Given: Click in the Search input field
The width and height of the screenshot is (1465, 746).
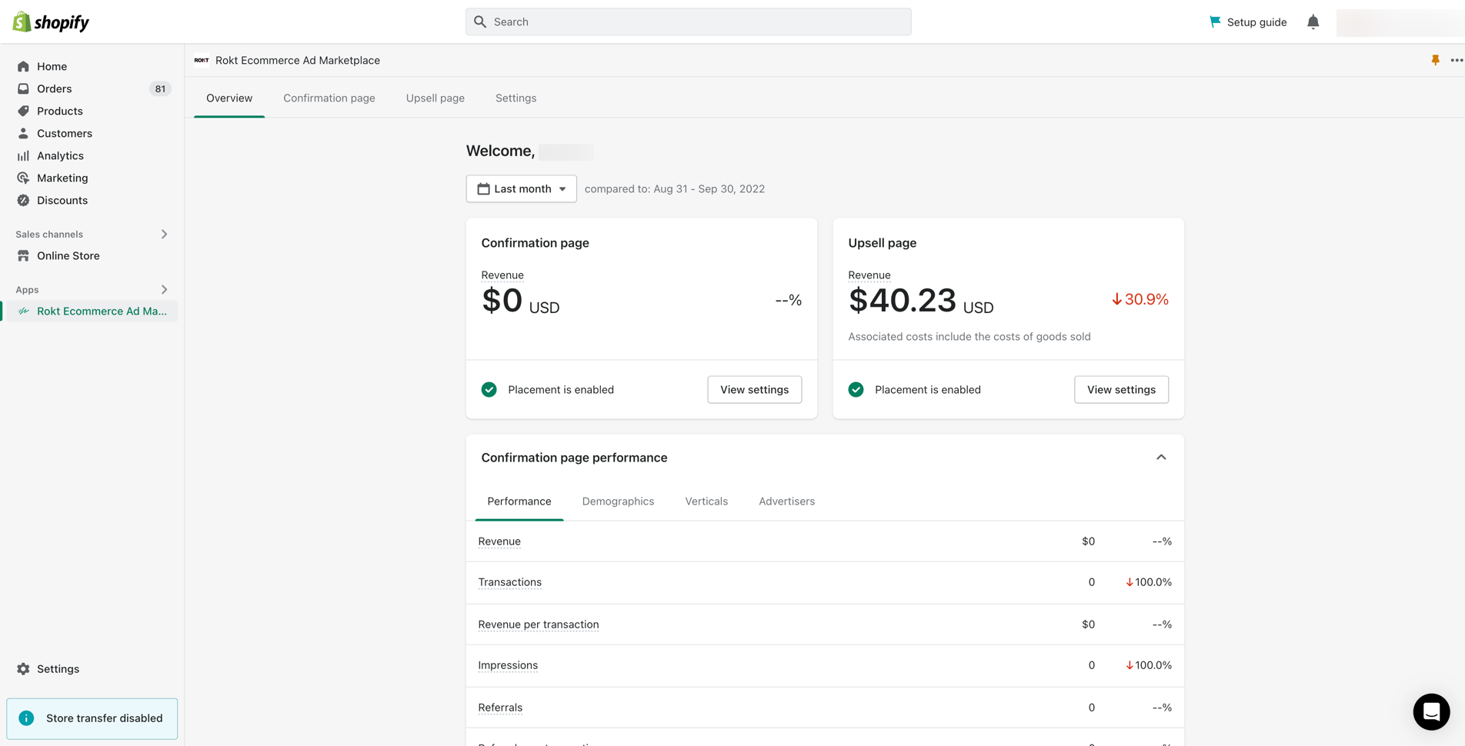Looking at the screenshot, I should (689, 22).
